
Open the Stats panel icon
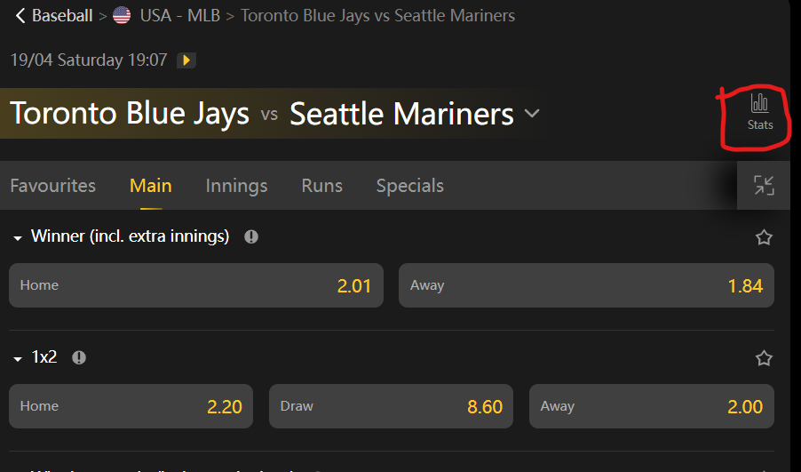pos(759,112)
